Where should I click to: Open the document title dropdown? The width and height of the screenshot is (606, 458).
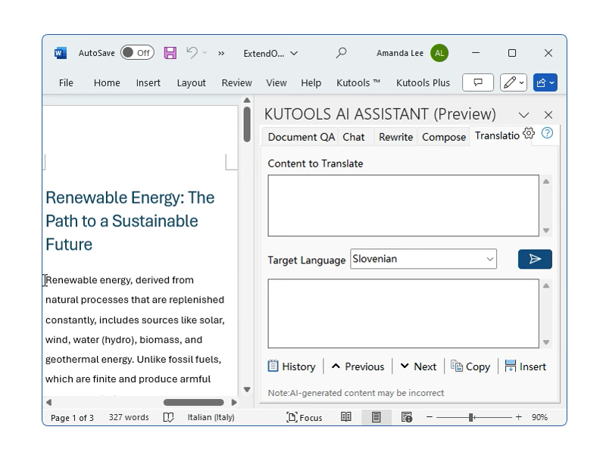[294, 53]
